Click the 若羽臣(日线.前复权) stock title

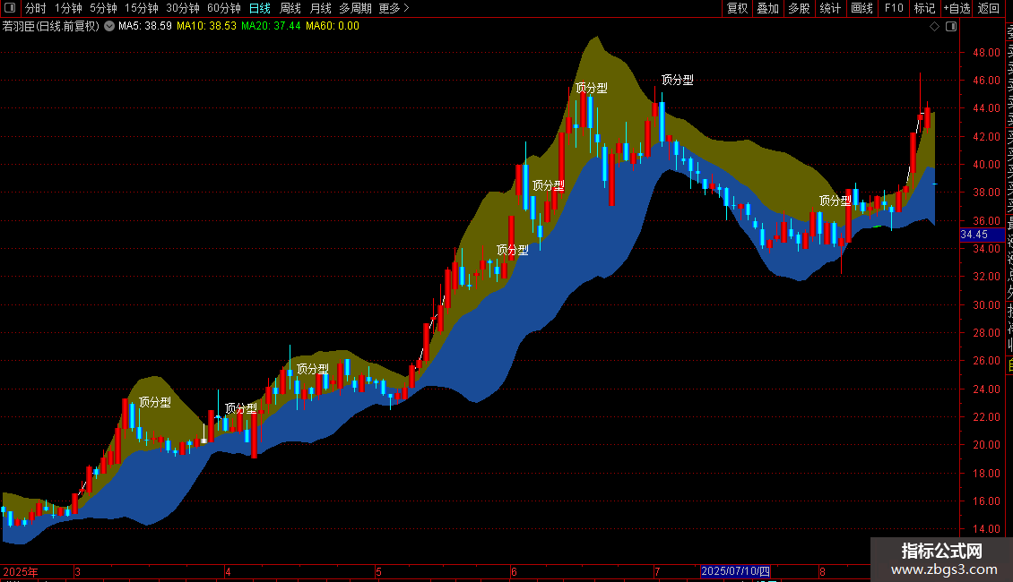pyautogui.click(x=50, y=27)
